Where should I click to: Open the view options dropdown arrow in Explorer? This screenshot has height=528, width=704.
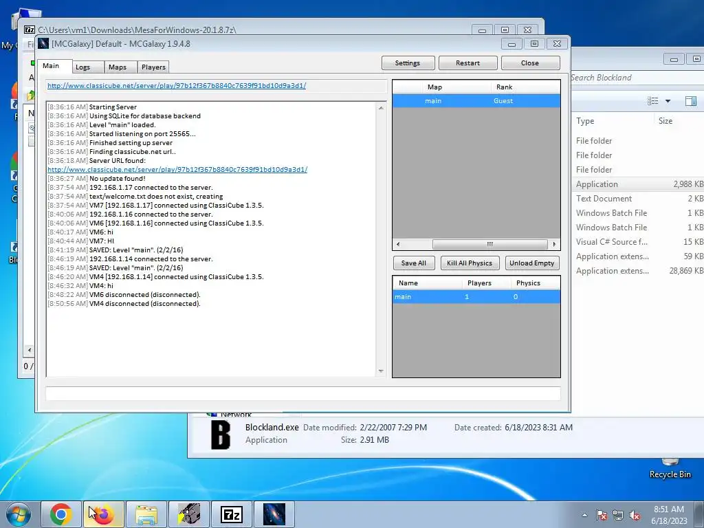(668, 101)
